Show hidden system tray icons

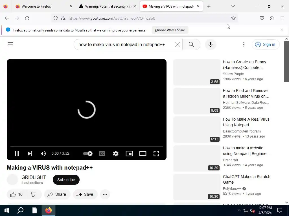239,210
